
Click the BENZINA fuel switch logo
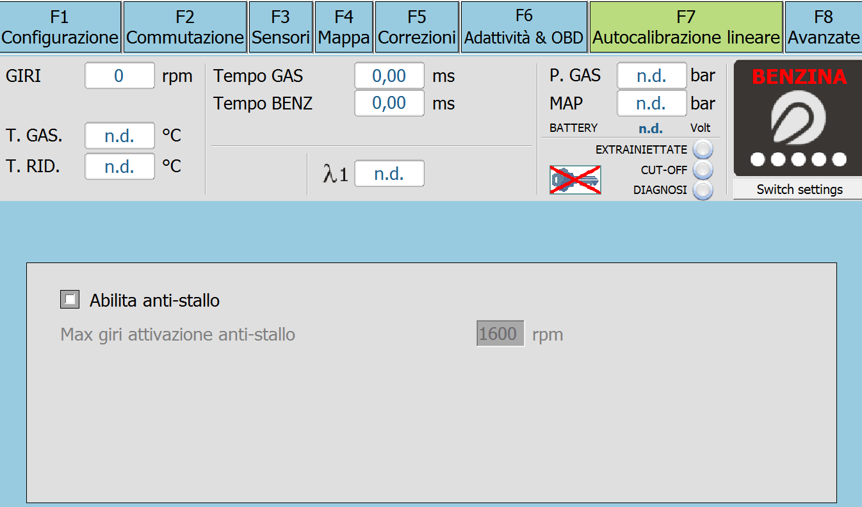tap(798, 118)
